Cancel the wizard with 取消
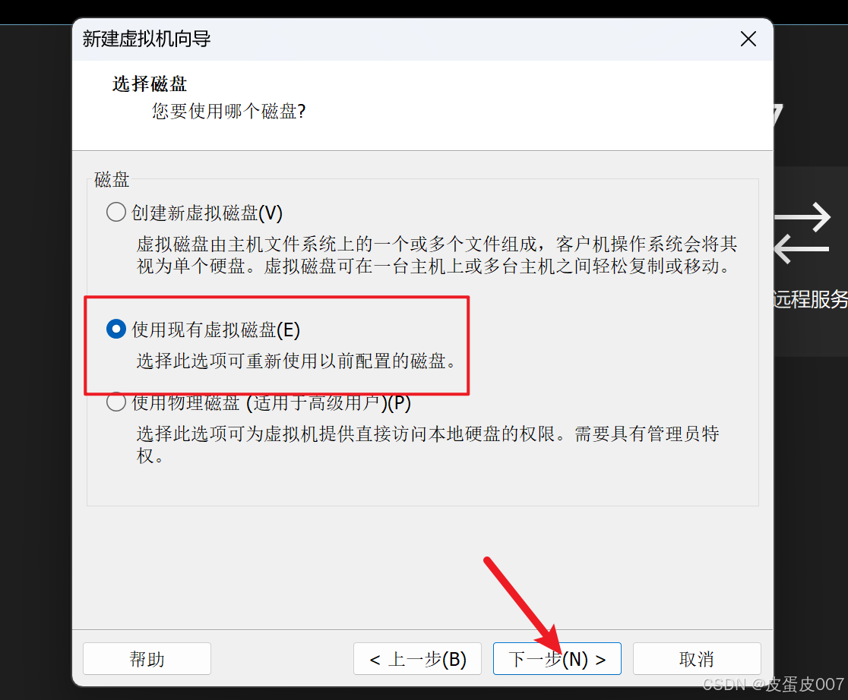848x700 pixels. [697, 658]
